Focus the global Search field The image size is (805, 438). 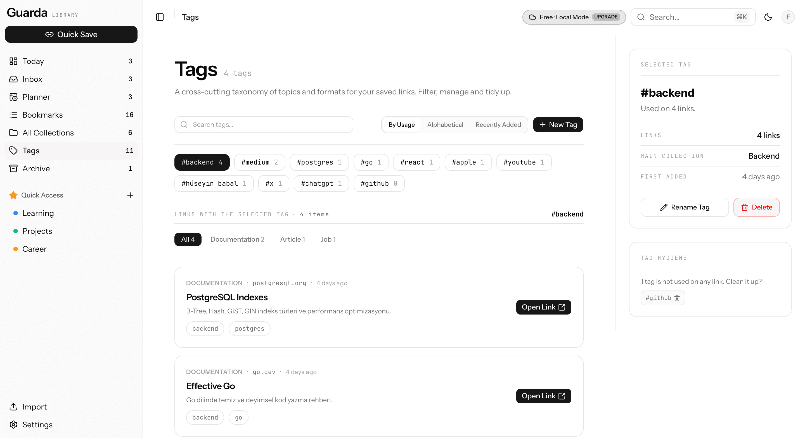[x=693, y=17]
